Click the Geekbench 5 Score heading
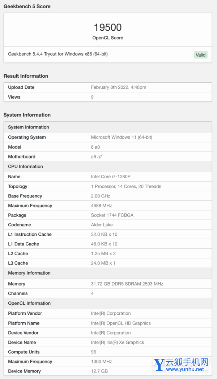 (x=27, y=6)
